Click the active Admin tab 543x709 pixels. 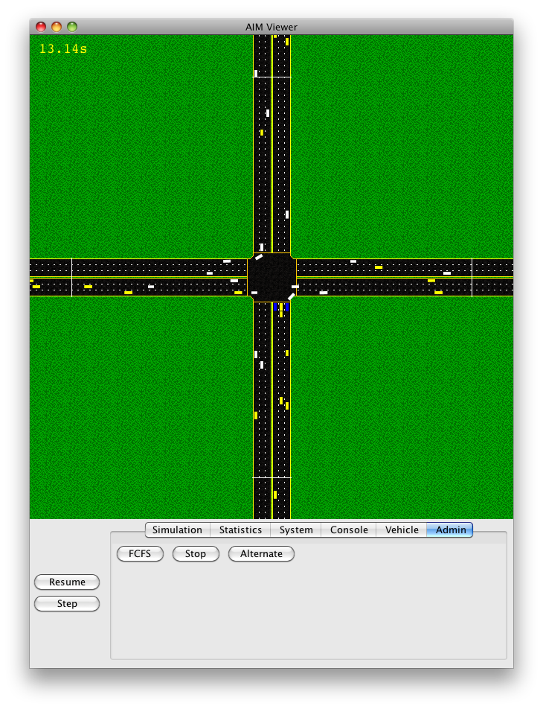(451, 530)
